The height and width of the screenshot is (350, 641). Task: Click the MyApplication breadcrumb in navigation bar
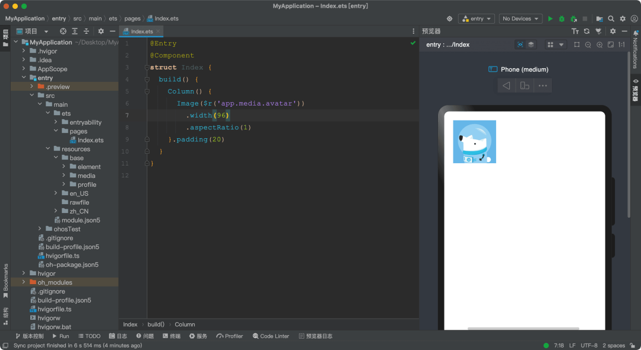click(25, 18)
